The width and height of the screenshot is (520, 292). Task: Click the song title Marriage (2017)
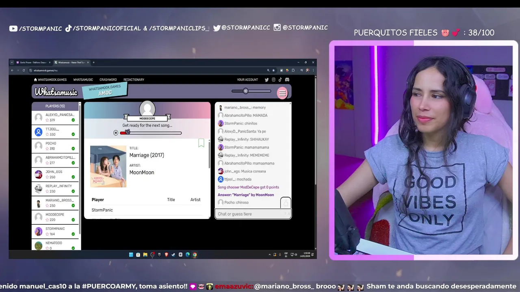147,155
